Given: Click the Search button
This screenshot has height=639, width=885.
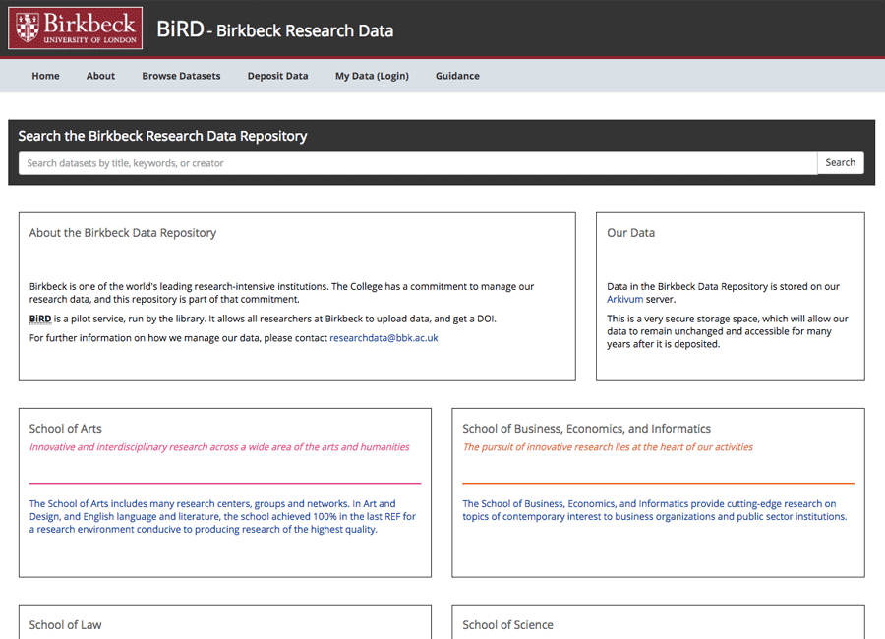Looking at the screenshot, I should (841, 162).
